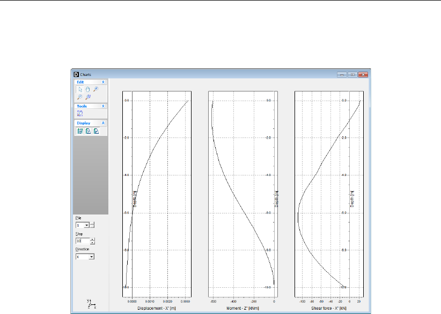This screenshot has height=314, width=441.
Task: Click the zoom limits tool under Tools
Action: 80,113
